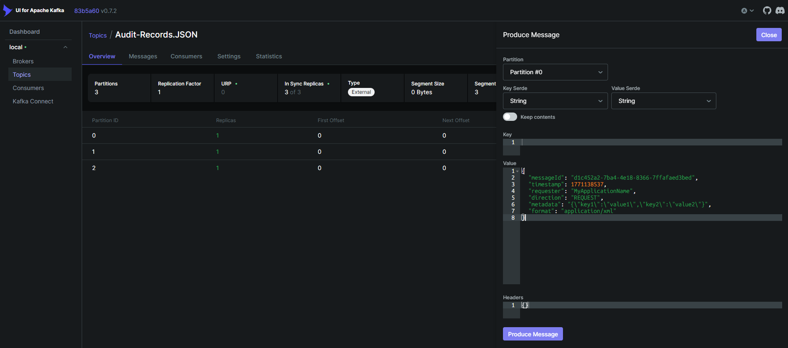
Task: Open the Discord community icon
Action: point(780,10)
